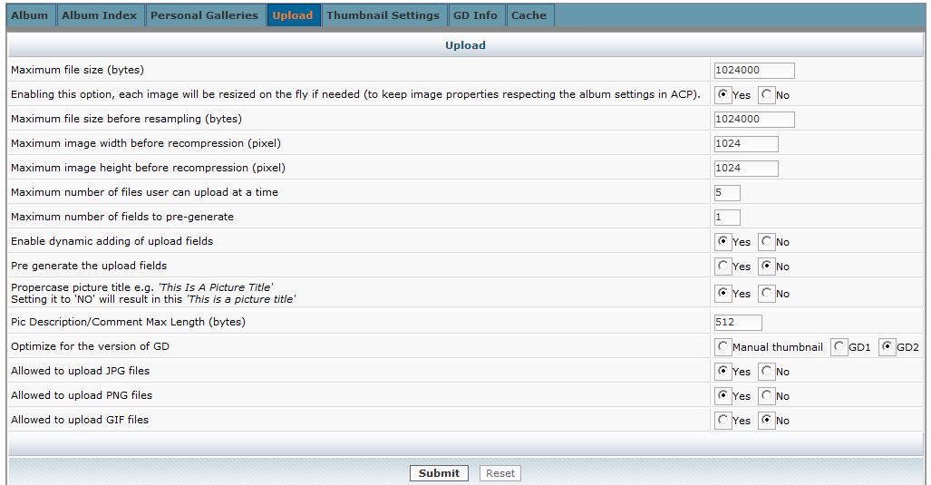
Task: Switch to the Album tab
Action: [30, 15]
